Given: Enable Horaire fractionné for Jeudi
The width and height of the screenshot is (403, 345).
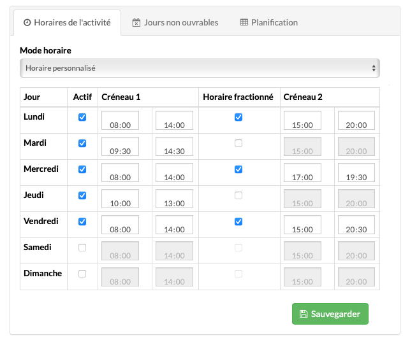Looking at the screenshot, I should (238, 195).
